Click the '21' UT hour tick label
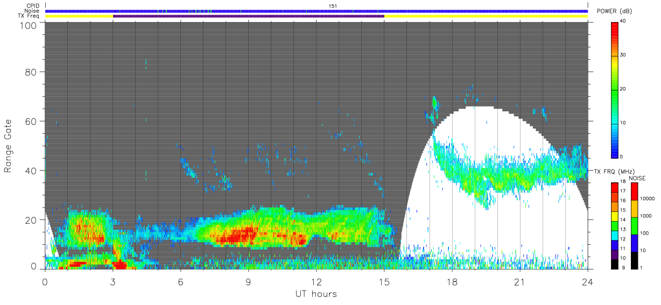 [x=519, y=281]
